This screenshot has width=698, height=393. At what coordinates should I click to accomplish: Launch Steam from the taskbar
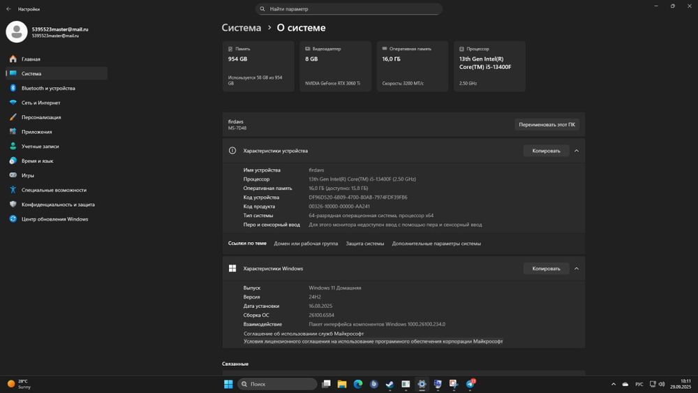point(389,384)
